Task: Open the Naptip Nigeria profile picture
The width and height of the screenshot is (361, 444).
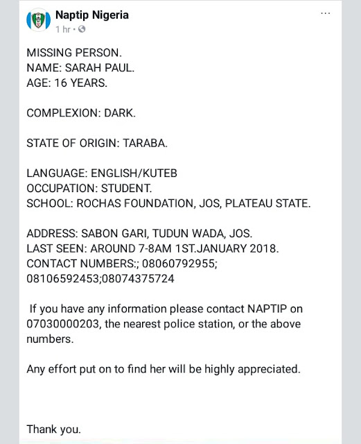Action: pyautogui.click(x=39, y=20)
